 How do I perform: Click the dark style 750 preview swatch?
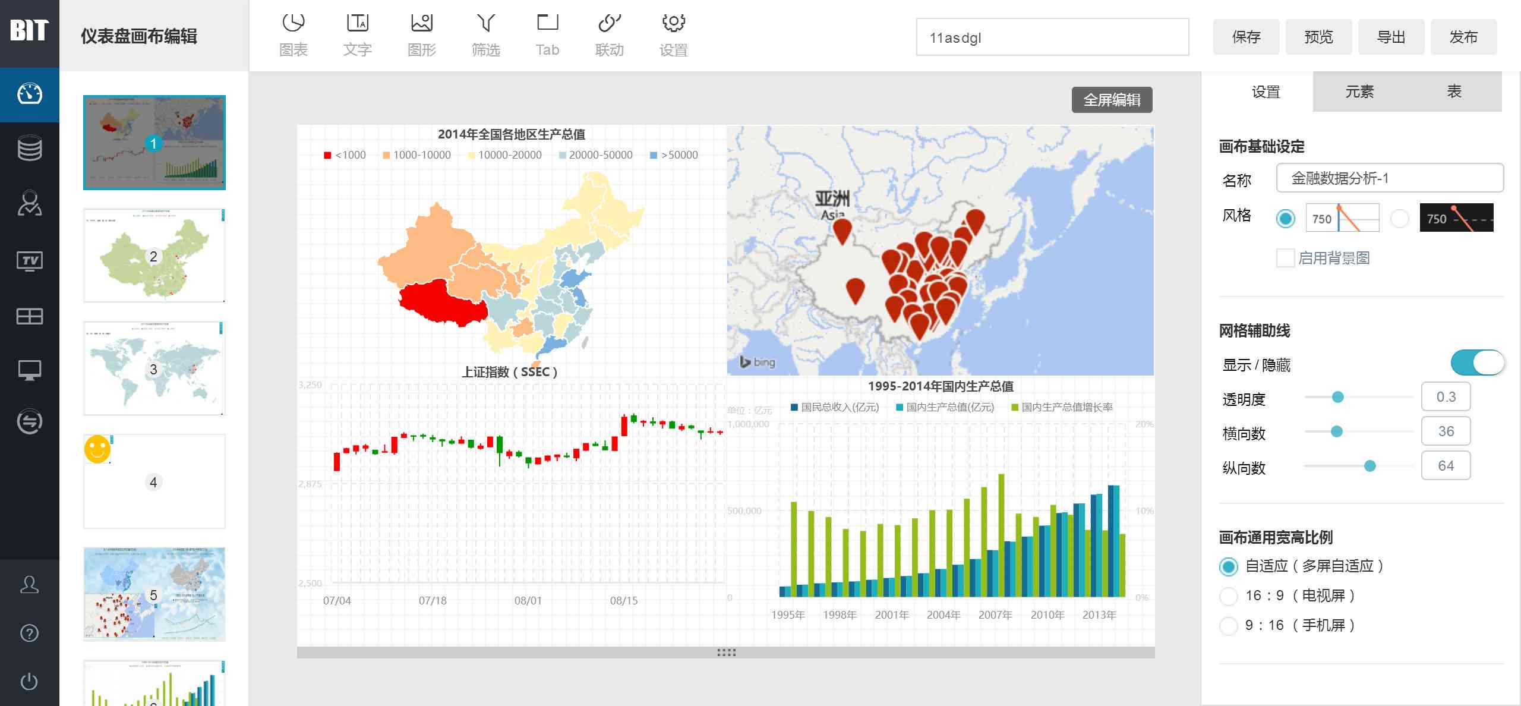click(x=1456, y=218)
